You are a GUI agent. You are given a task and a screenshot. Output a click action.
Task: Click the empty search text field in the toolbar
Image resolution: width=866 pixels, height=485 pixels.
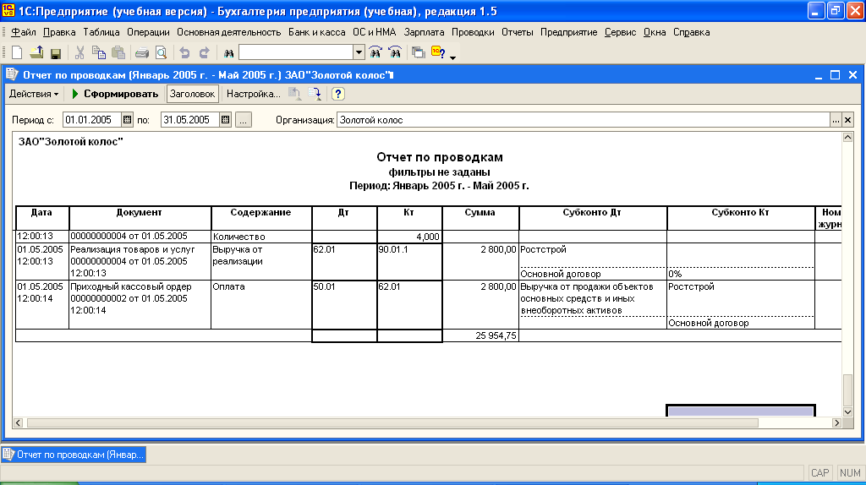click(x=296, y=52)
